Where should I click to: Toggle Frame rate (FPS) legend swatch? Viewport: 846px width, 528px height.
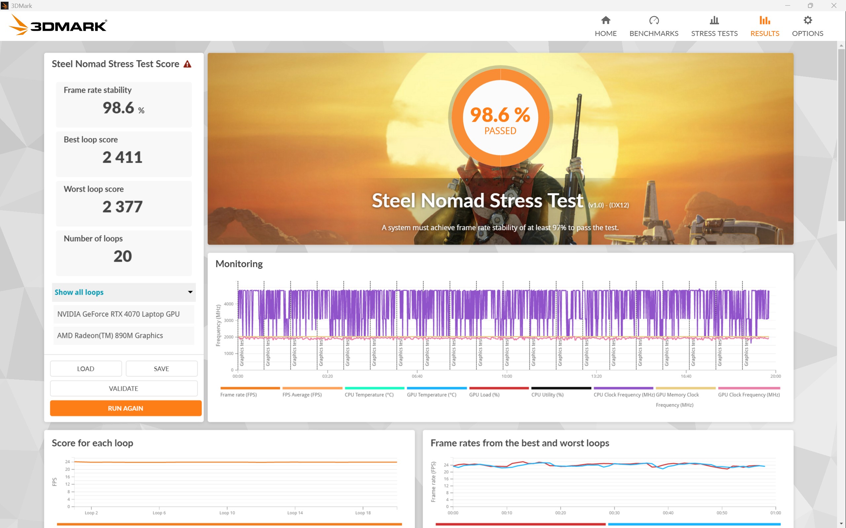click(x=250, y=388)
